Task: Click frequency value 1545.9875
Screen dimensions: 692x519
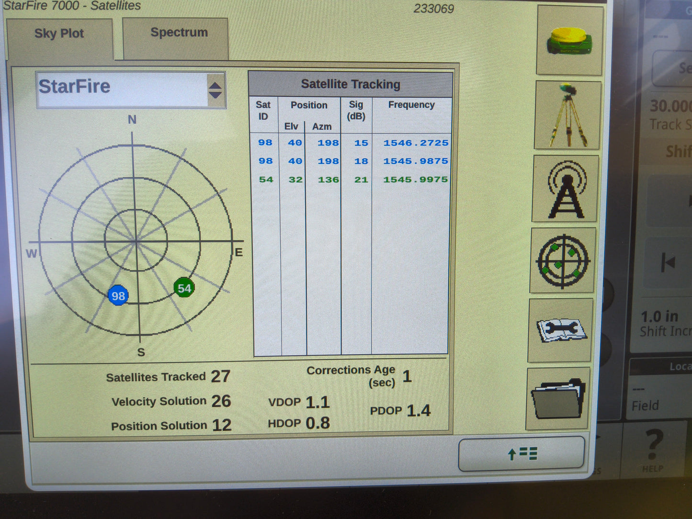Action: click(415, 161)
